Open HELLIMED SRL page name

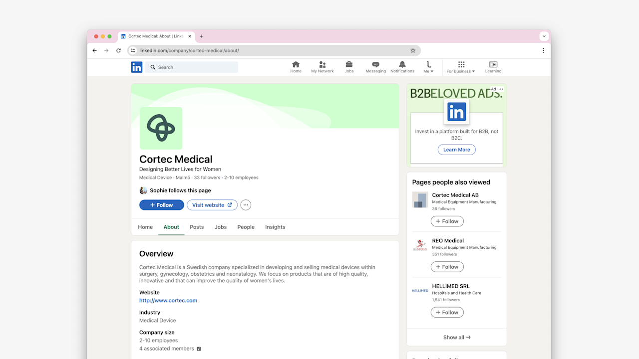tap(452, 286)
